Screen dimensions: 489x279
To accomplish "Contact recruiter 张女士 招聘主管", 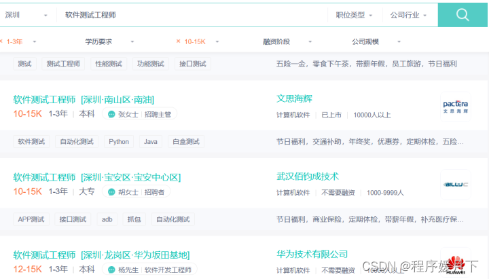I will click(x=139, y=114).
